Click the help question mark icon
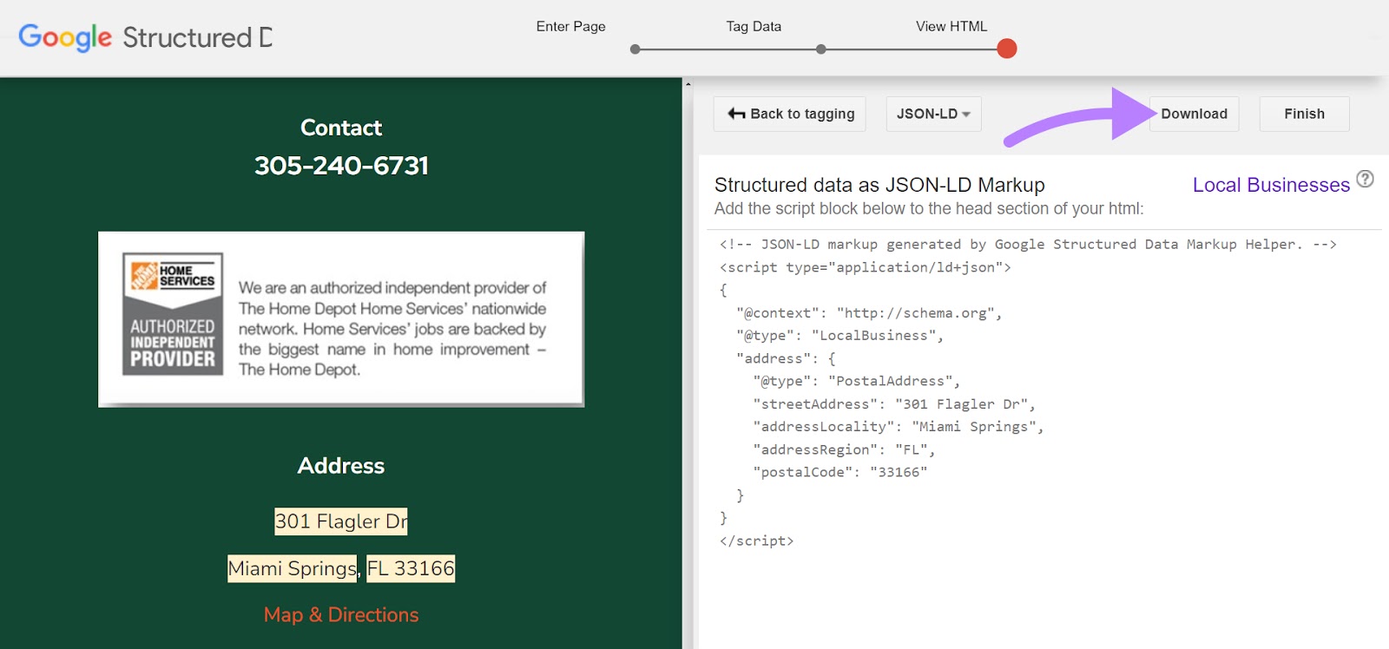The width and height of the screenshot is (1389, 649). pos(1365,179)
